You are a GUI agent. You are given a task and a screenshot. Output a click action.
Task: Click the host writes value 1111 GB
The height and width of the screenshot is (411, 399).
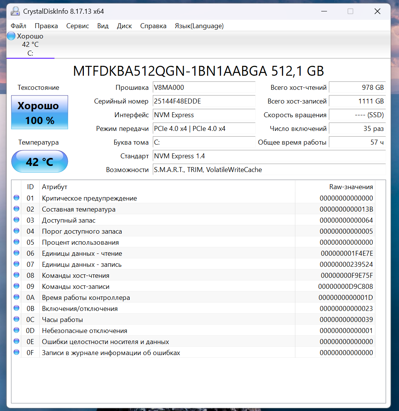[357, 101]
